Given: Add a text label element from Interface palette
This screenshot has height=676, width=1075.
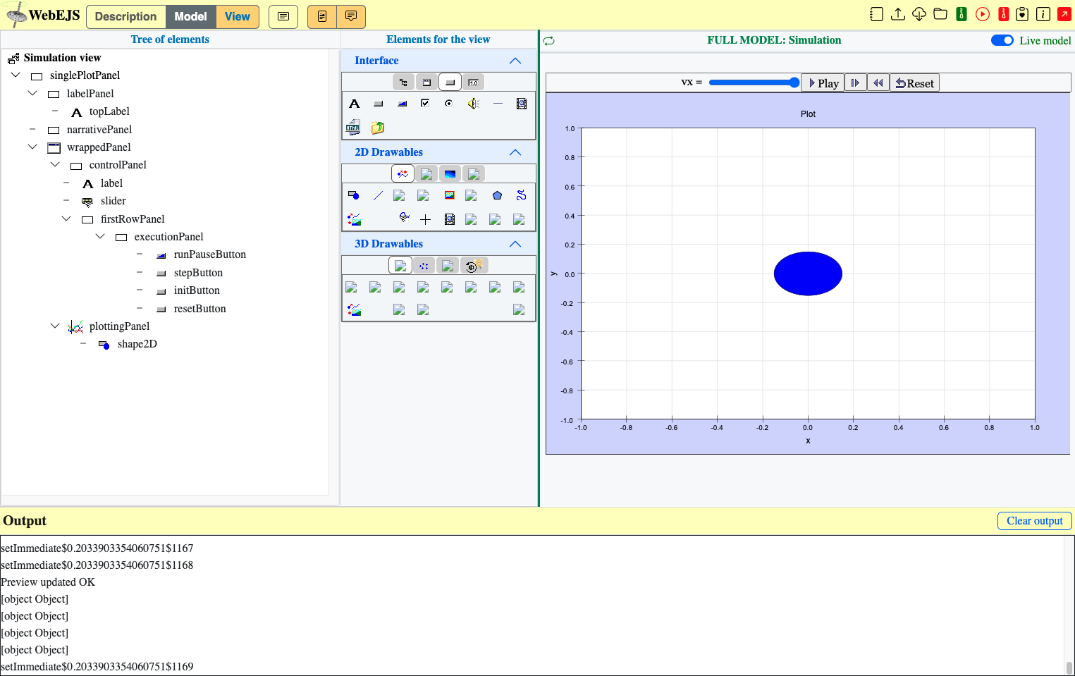Looking at the screenshot, I should click(355, 104).
